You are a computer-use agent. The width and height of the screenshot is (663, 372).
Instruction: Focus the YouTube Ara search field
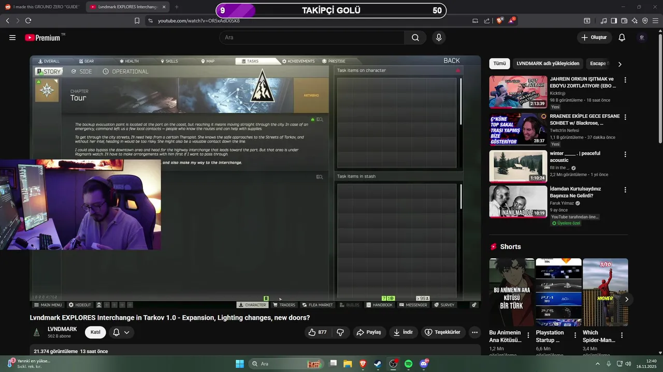pos(312,38)
